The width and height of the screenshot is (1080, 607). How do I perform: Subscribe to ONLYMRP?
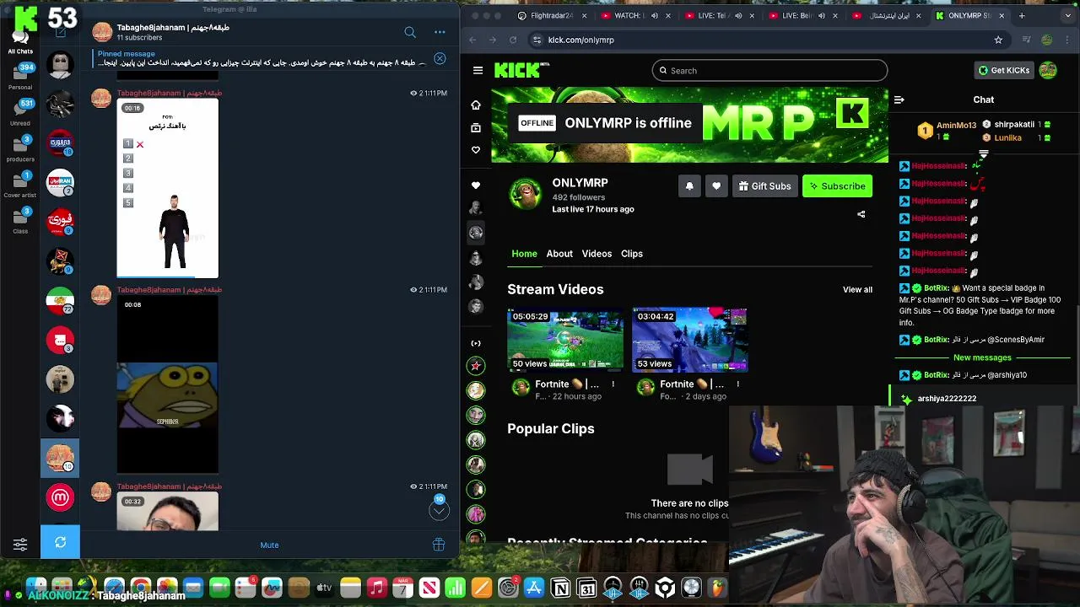[837, 186]
